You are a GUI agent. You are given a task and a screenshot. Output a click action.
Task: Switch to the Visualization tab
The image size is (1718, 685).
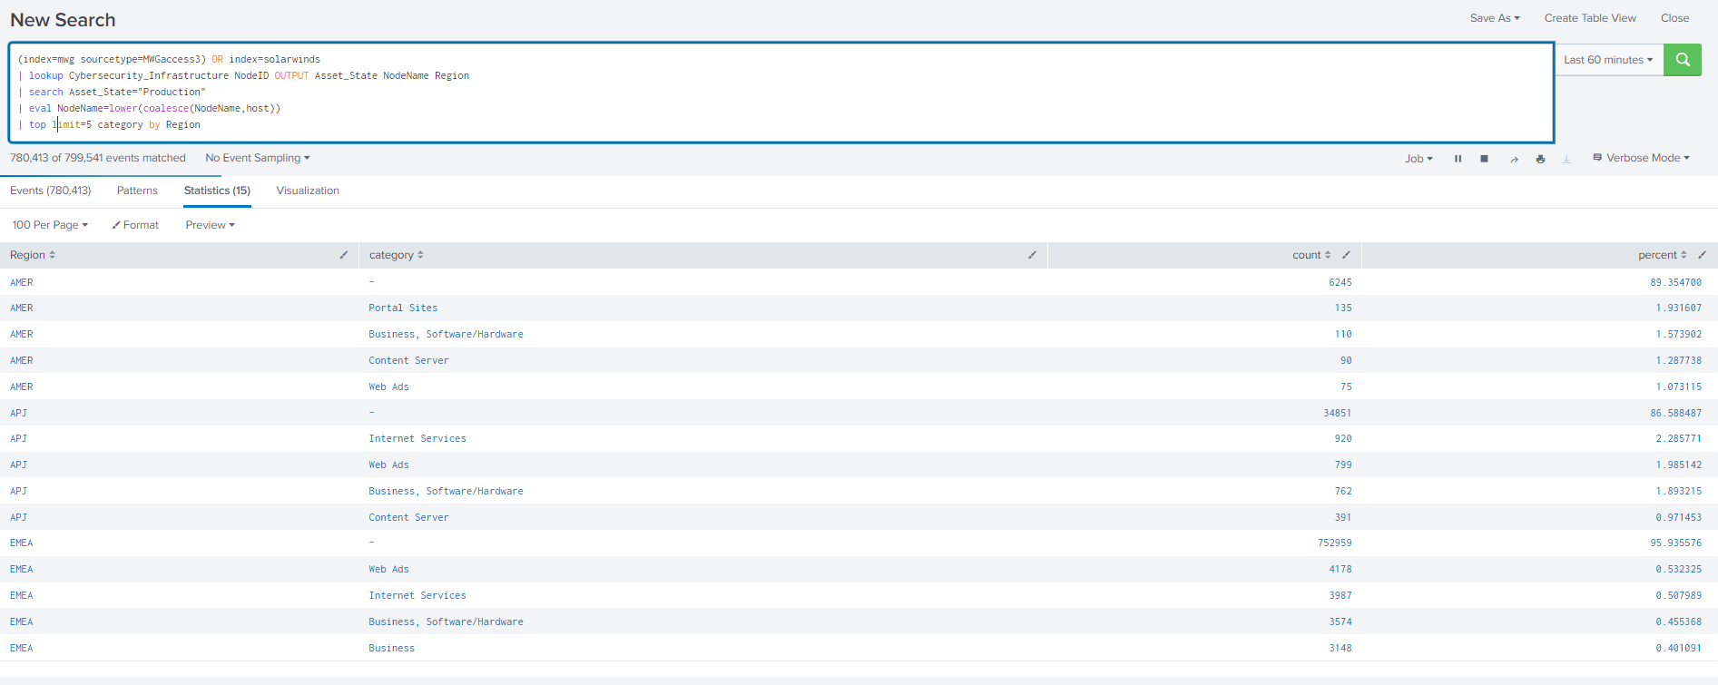(x=307, y=191)
